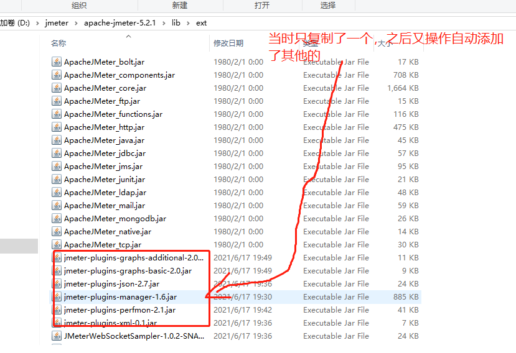Select the file name ApacheJMeter_jdbc.jar
Viewport: 516px width, 353px height.
[105, 154]
